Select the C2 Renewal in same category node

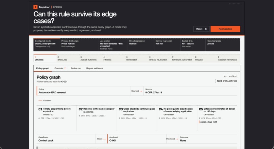tap(97, 118)
